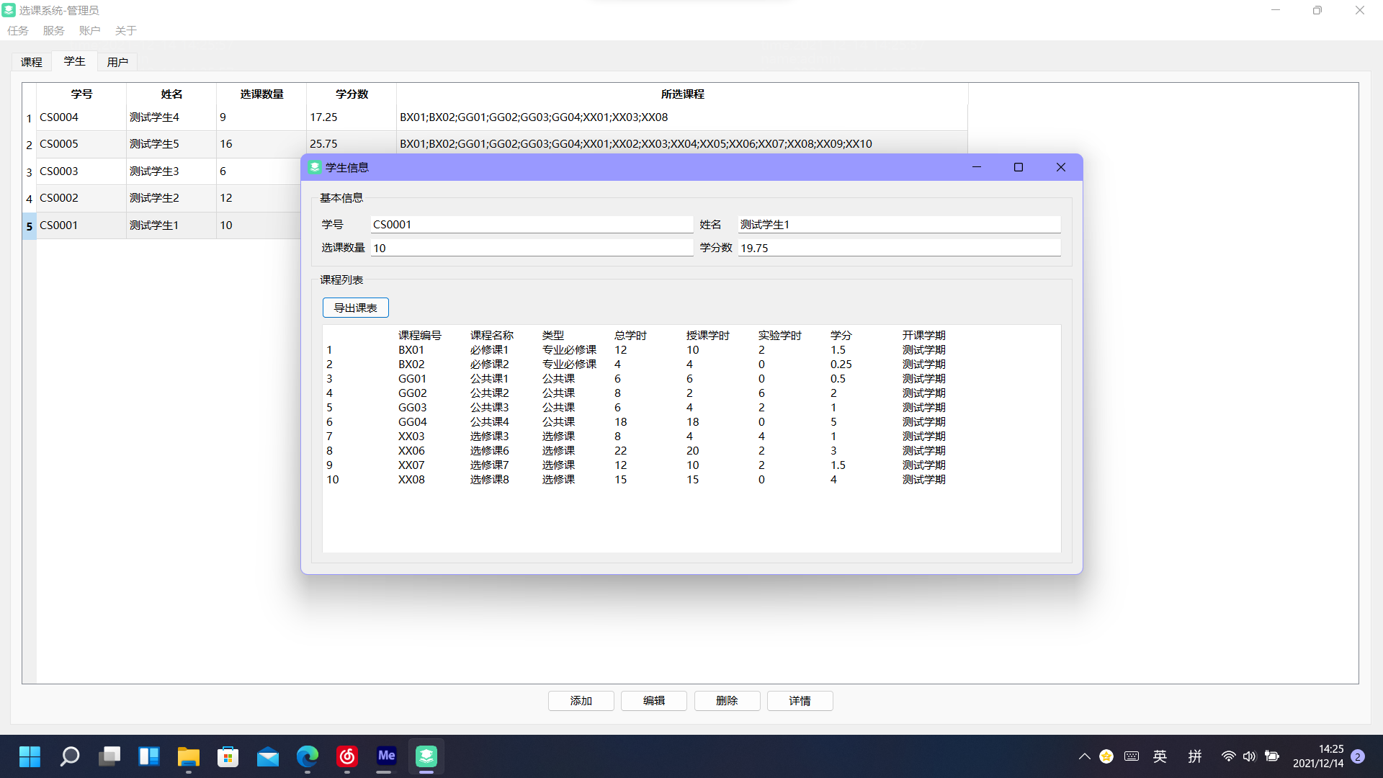
Task: Launch Microsoft Edge from the taskbar
Action: pos(308,756)
